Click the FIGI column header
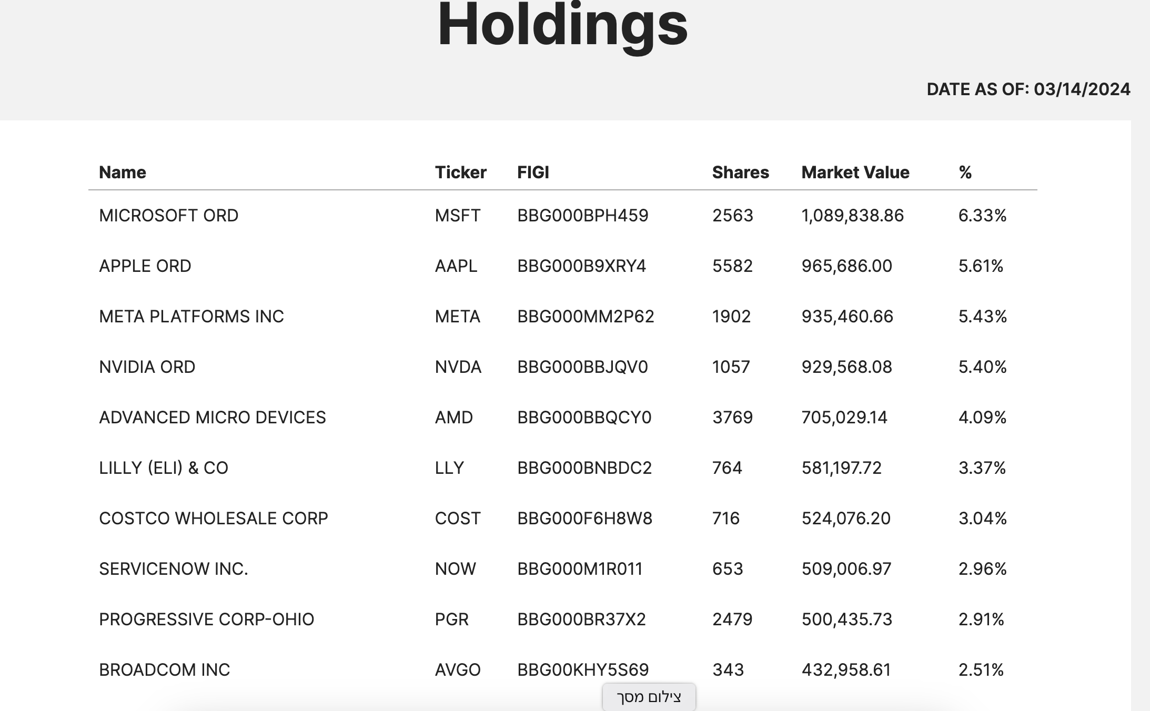 click(533, 172)
